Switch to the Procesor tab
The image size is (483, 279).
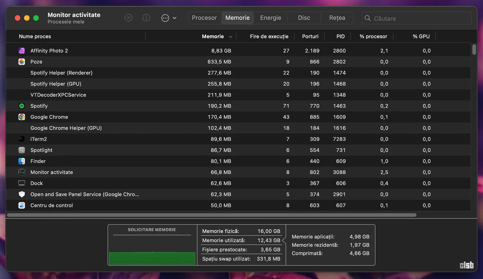tap(204, 18)
